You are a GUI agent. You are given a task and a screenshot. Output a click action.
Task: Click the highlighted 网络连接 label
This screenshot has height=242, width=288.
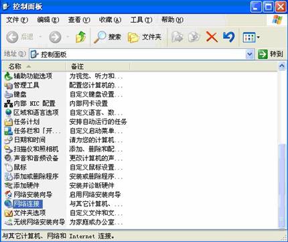pos(27,204)
